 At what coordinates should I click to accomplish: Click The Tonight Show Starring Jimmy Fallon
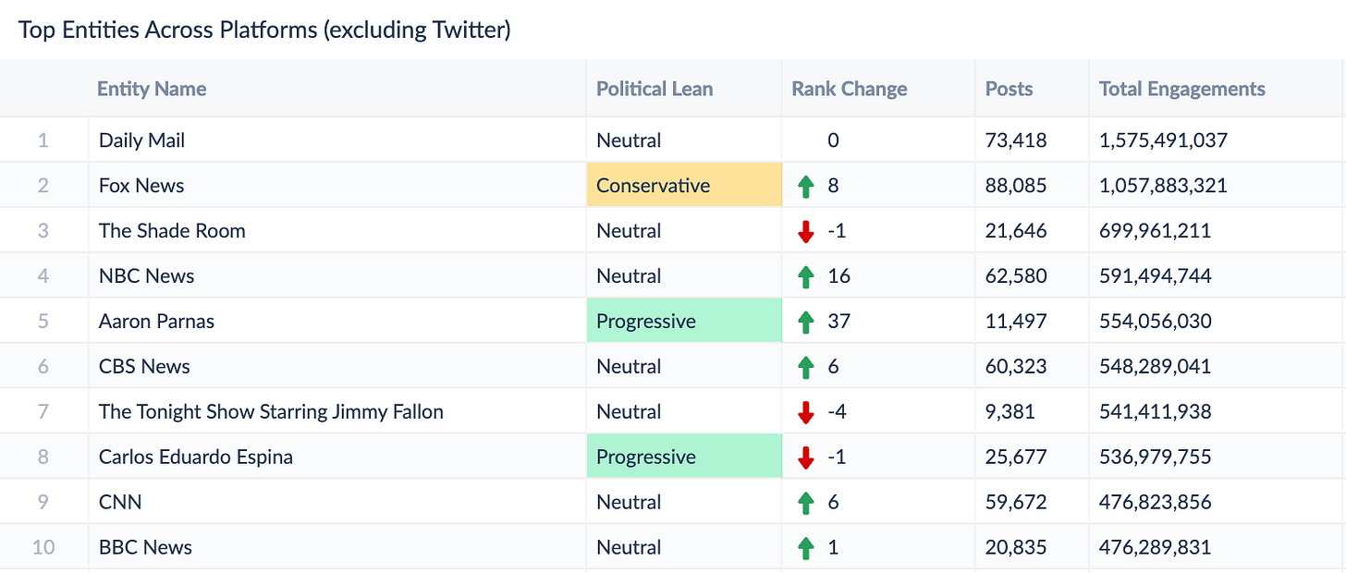point(271,412)
